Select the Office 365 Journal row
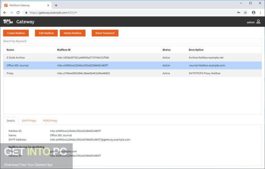This screenshot has height=169, width=265. (132, 66)
